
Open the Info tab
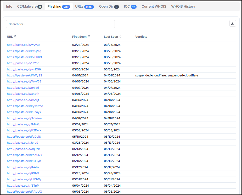point(9,7)
